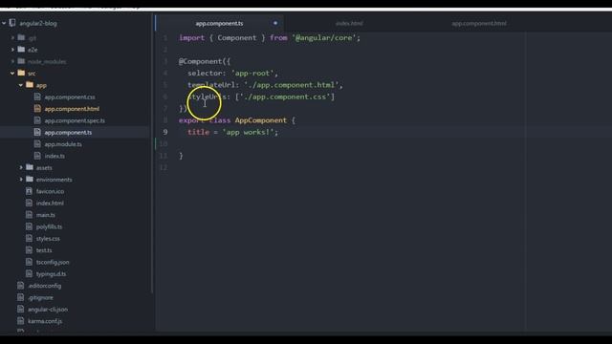Open app.module.ts file
612x344 pixels.
click(63, 144)
